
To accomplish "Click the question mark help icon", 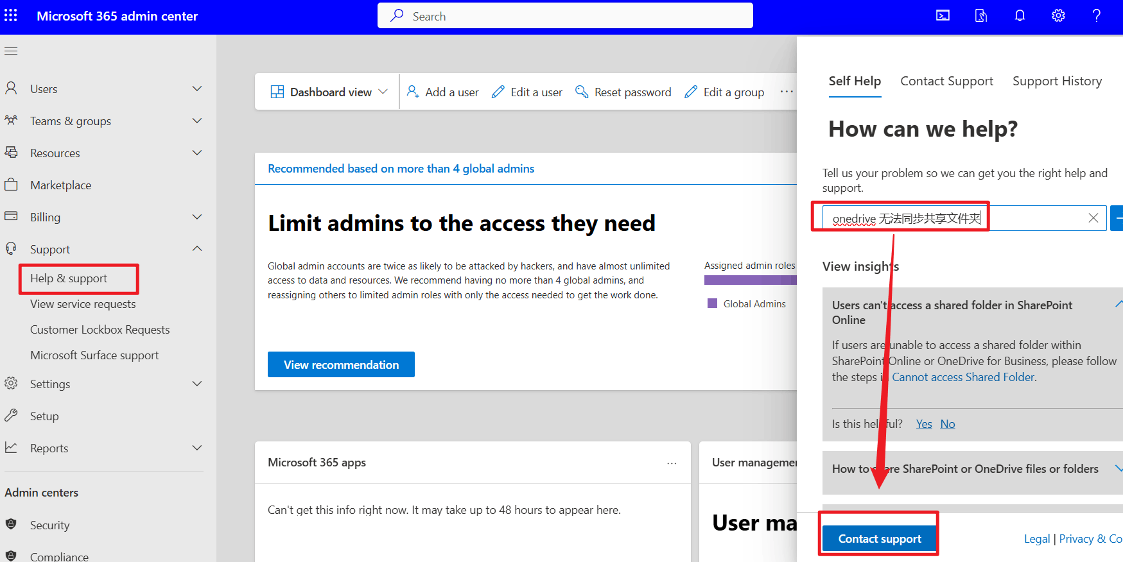I will (x=1097, y=15).
